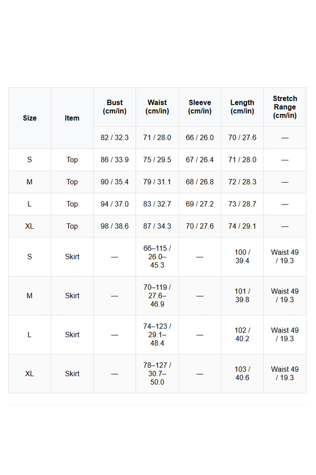Image resolution: width=316 pixels, height=475 pixels.
Task: Click the 100 / 39.4 skirt length cell
Action: coord(242,257)
